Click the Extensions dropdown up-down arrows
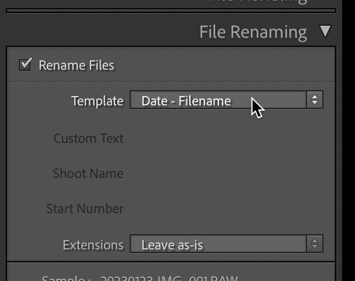355x281 pixels. (x=315, y=244)
